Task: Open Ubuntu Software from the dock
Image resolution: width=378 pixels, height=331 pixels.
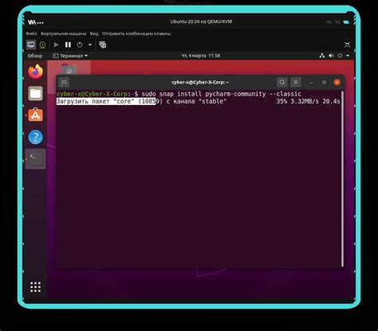Action: 36,115
